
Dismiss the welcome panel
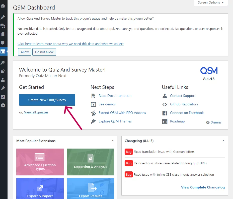[x=214, y=122]
